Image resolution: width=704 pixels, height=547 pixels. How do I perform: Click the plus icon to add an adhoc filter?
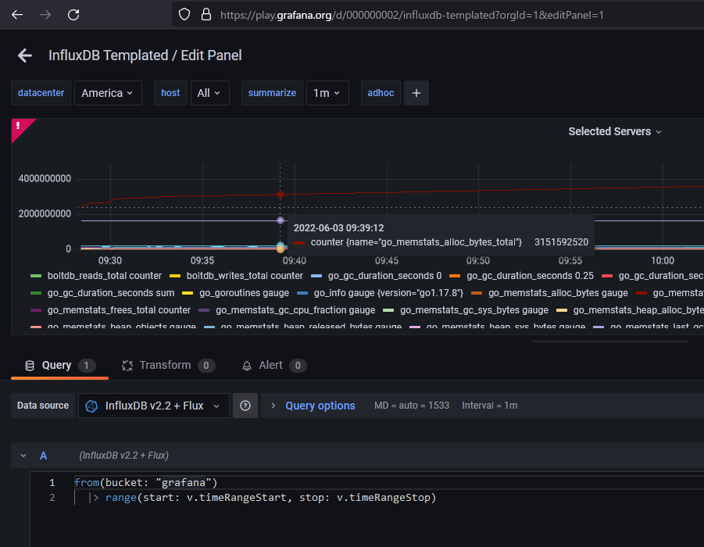coord(416,93)
